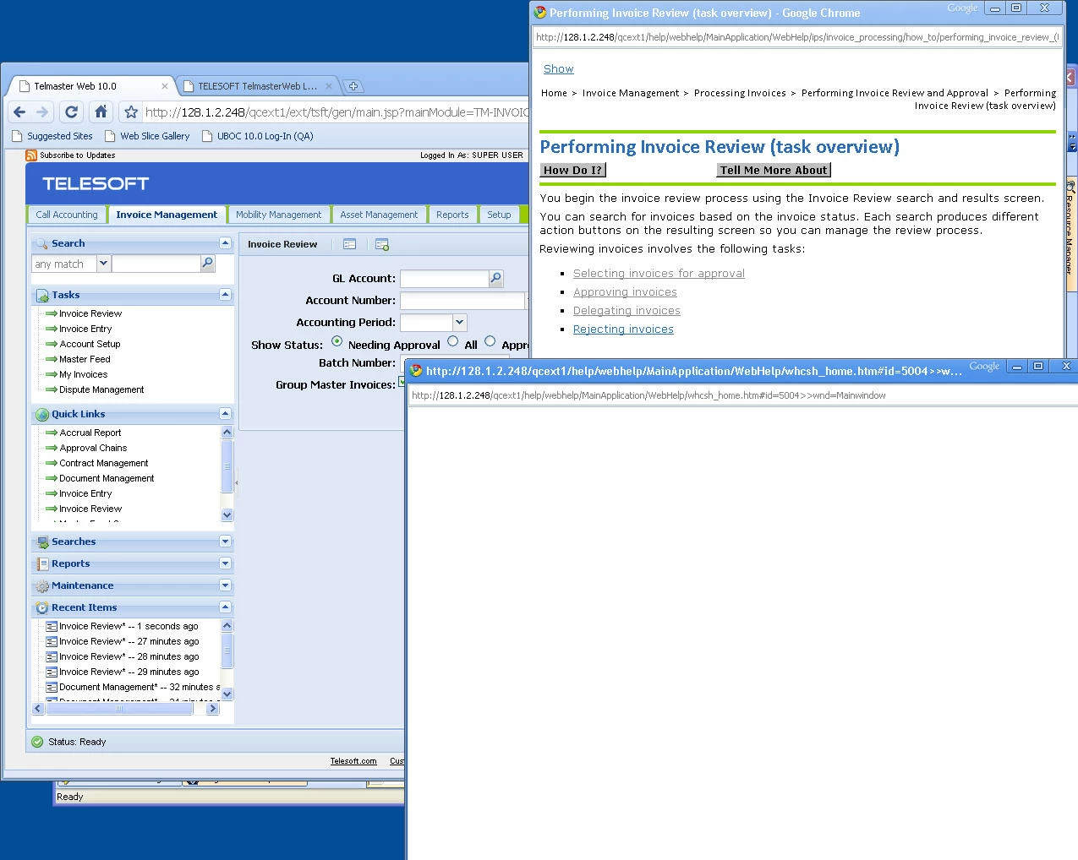
Task: Click the Recent Items clock icon
Action: click(42, 607)
